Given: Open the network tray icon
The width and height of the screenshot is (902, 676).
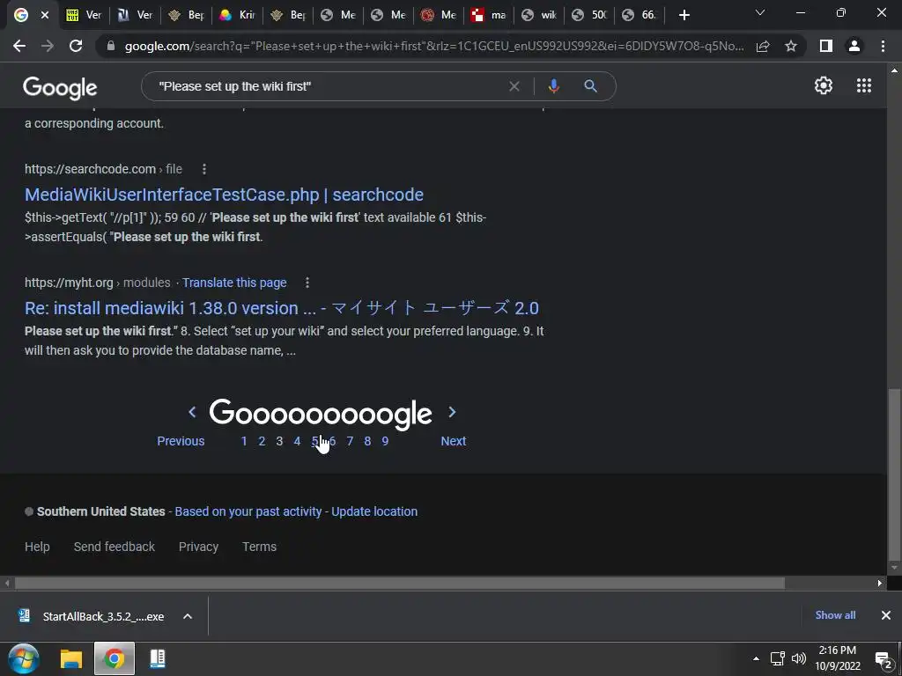Looking at the screenshot, I should 778,658.
